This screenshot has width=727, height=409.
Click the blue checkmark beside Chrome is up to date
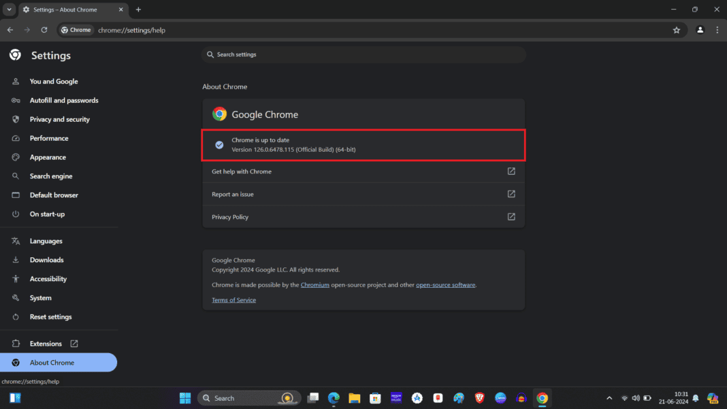coord(219,144)
